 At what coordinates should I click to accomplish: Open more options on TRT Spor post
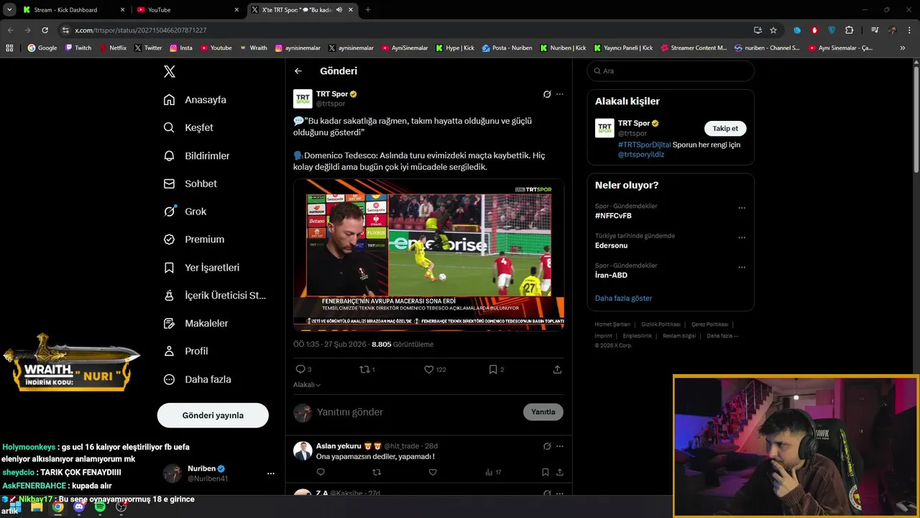pos(560,94)
